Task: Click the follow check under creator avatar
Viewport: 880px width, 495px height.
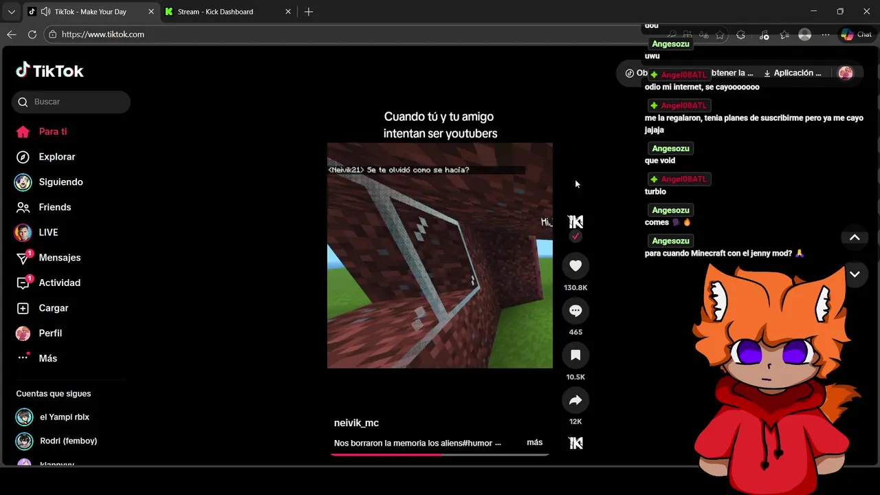Action: point(575,236)
